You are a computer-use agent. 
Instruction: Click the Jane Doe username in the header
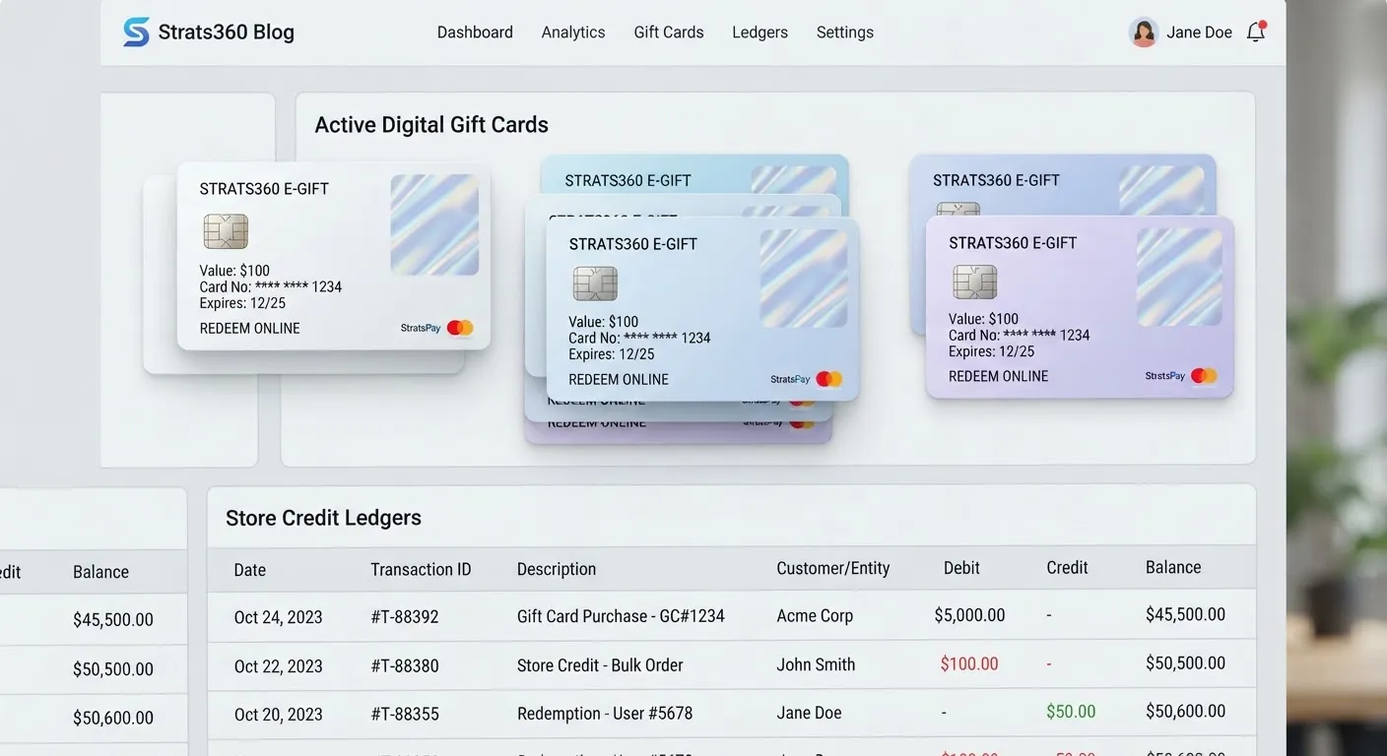point(1199,32)
